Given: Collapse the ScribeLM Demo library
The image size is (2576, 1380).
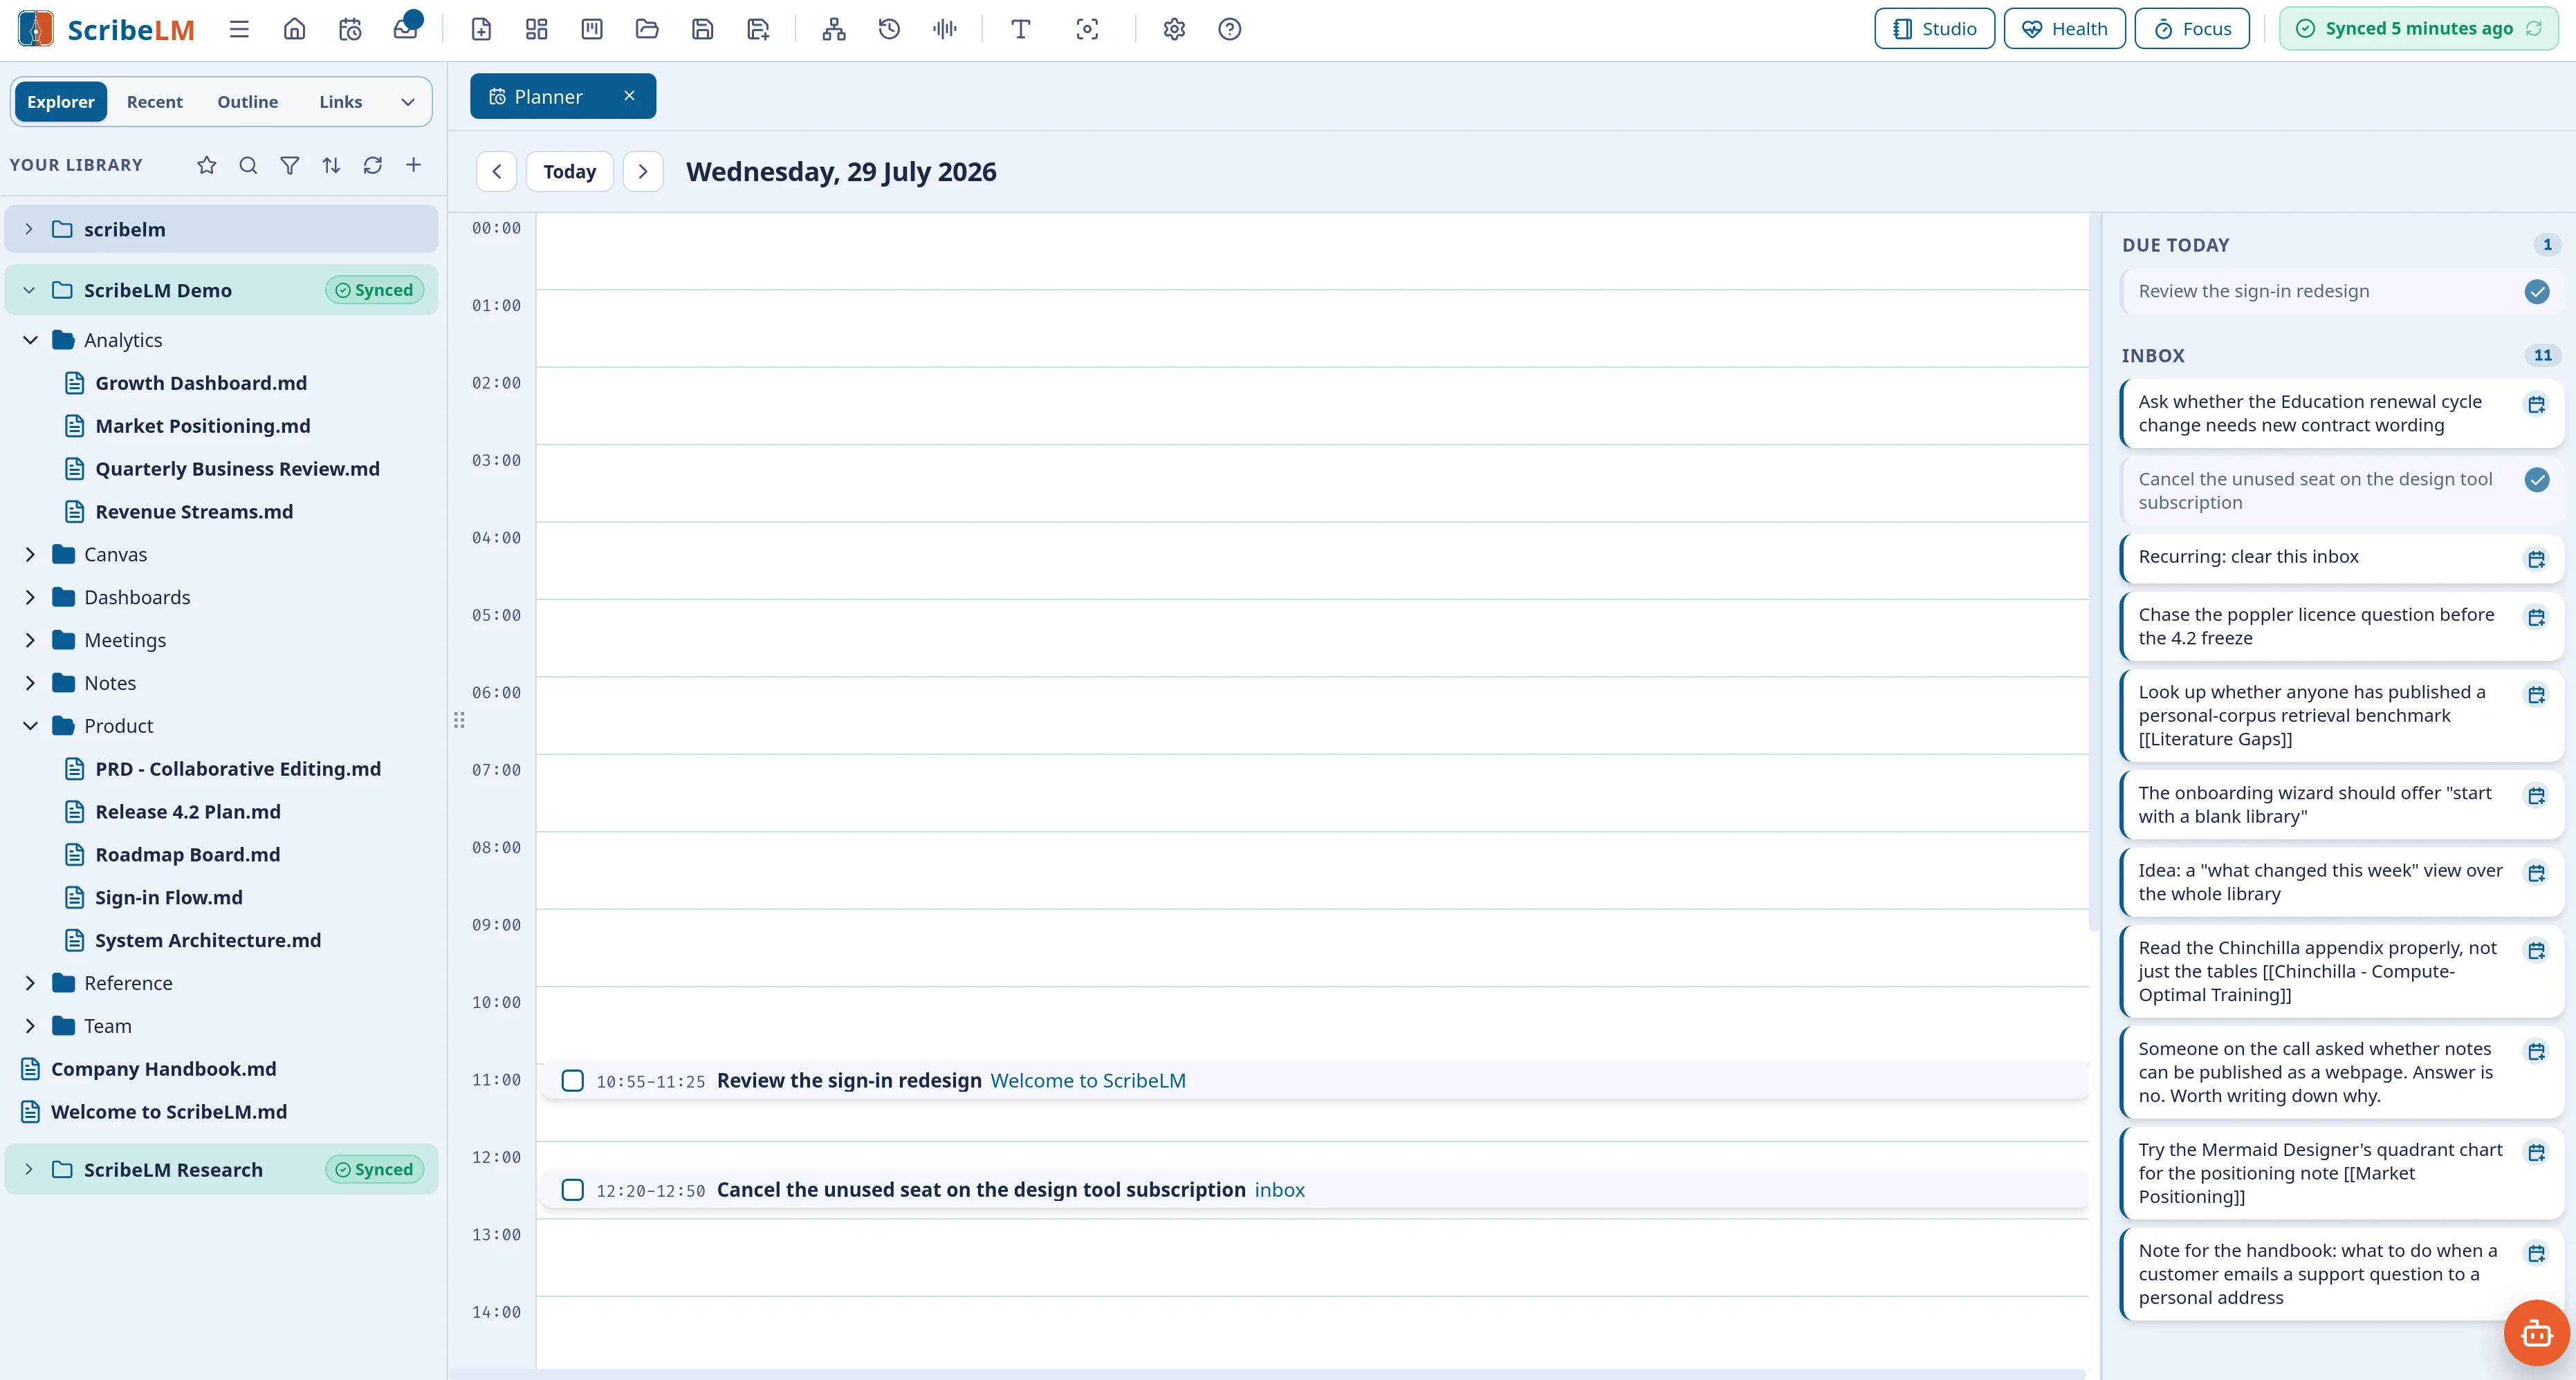Looking at the screenshot, I should click(29, 290).
